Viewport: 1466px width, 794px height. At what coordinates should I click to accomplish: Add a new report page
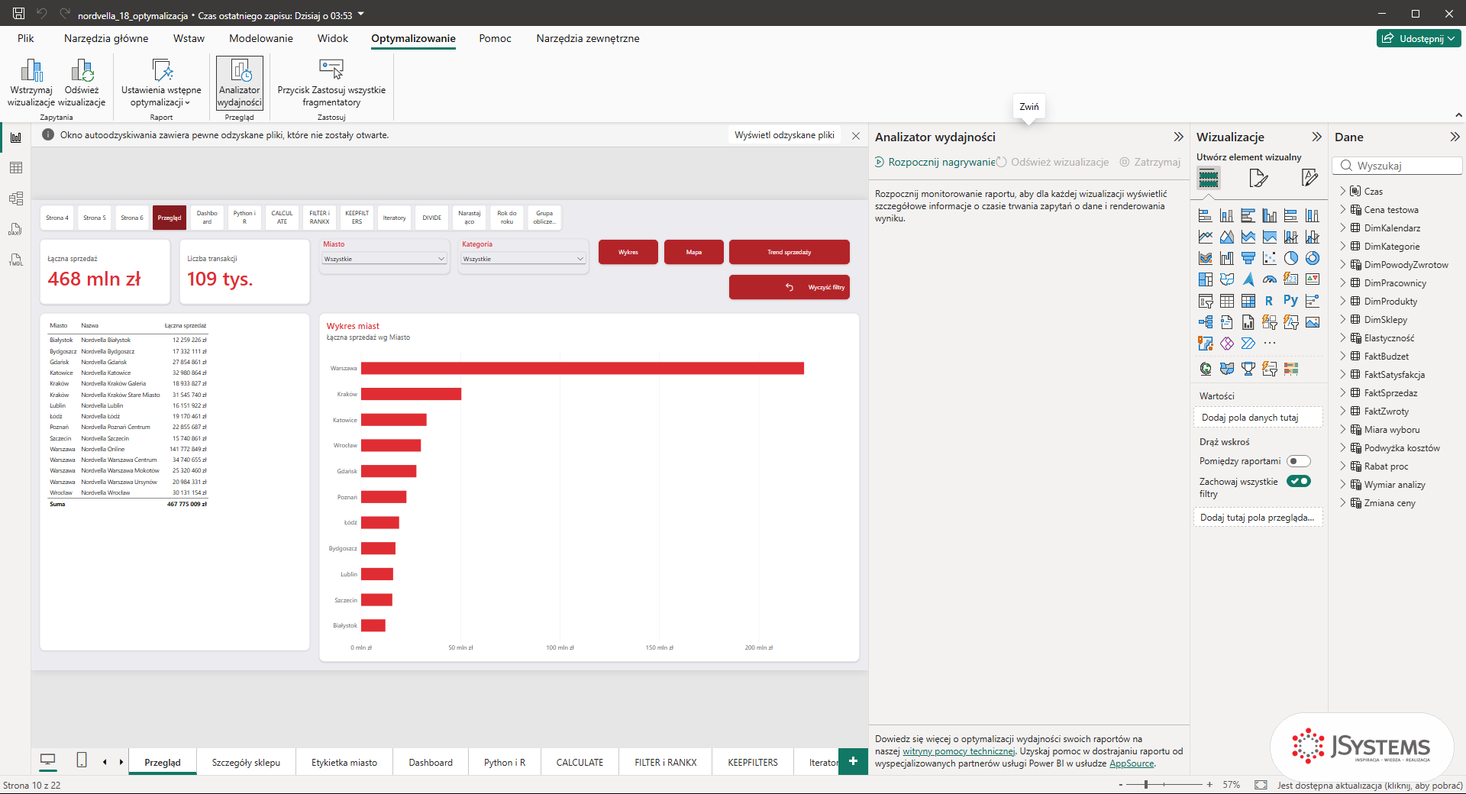tap(853, 761)
